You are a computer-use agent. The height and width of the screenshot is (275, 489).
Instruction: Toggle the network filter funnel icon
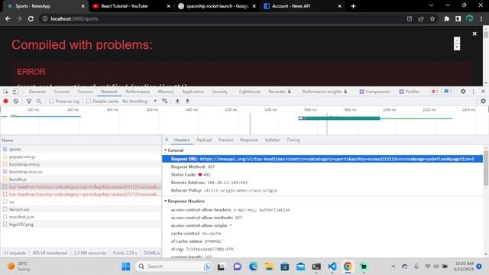pyautogui.click(x=29, y=101)
